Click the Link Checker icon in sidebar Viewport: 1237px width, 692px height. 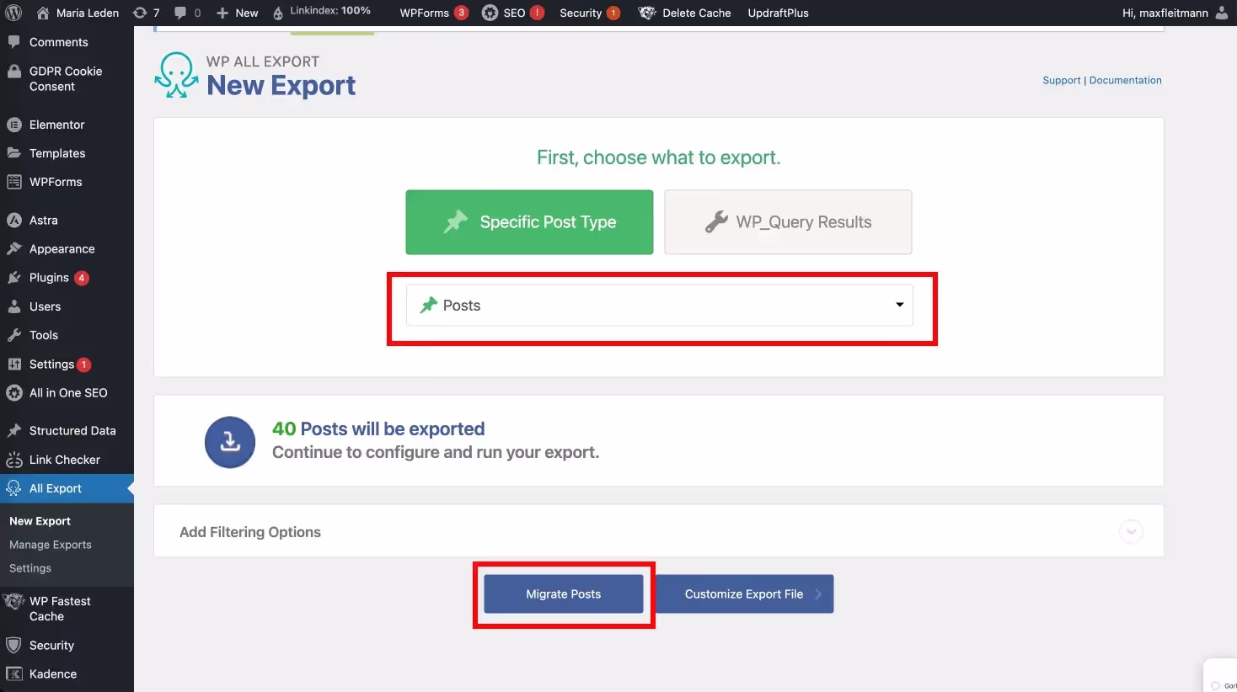click(x=13, y=460)
